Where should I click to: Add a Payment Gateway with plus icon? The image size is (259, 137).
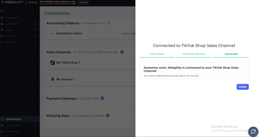coord(102,98)
